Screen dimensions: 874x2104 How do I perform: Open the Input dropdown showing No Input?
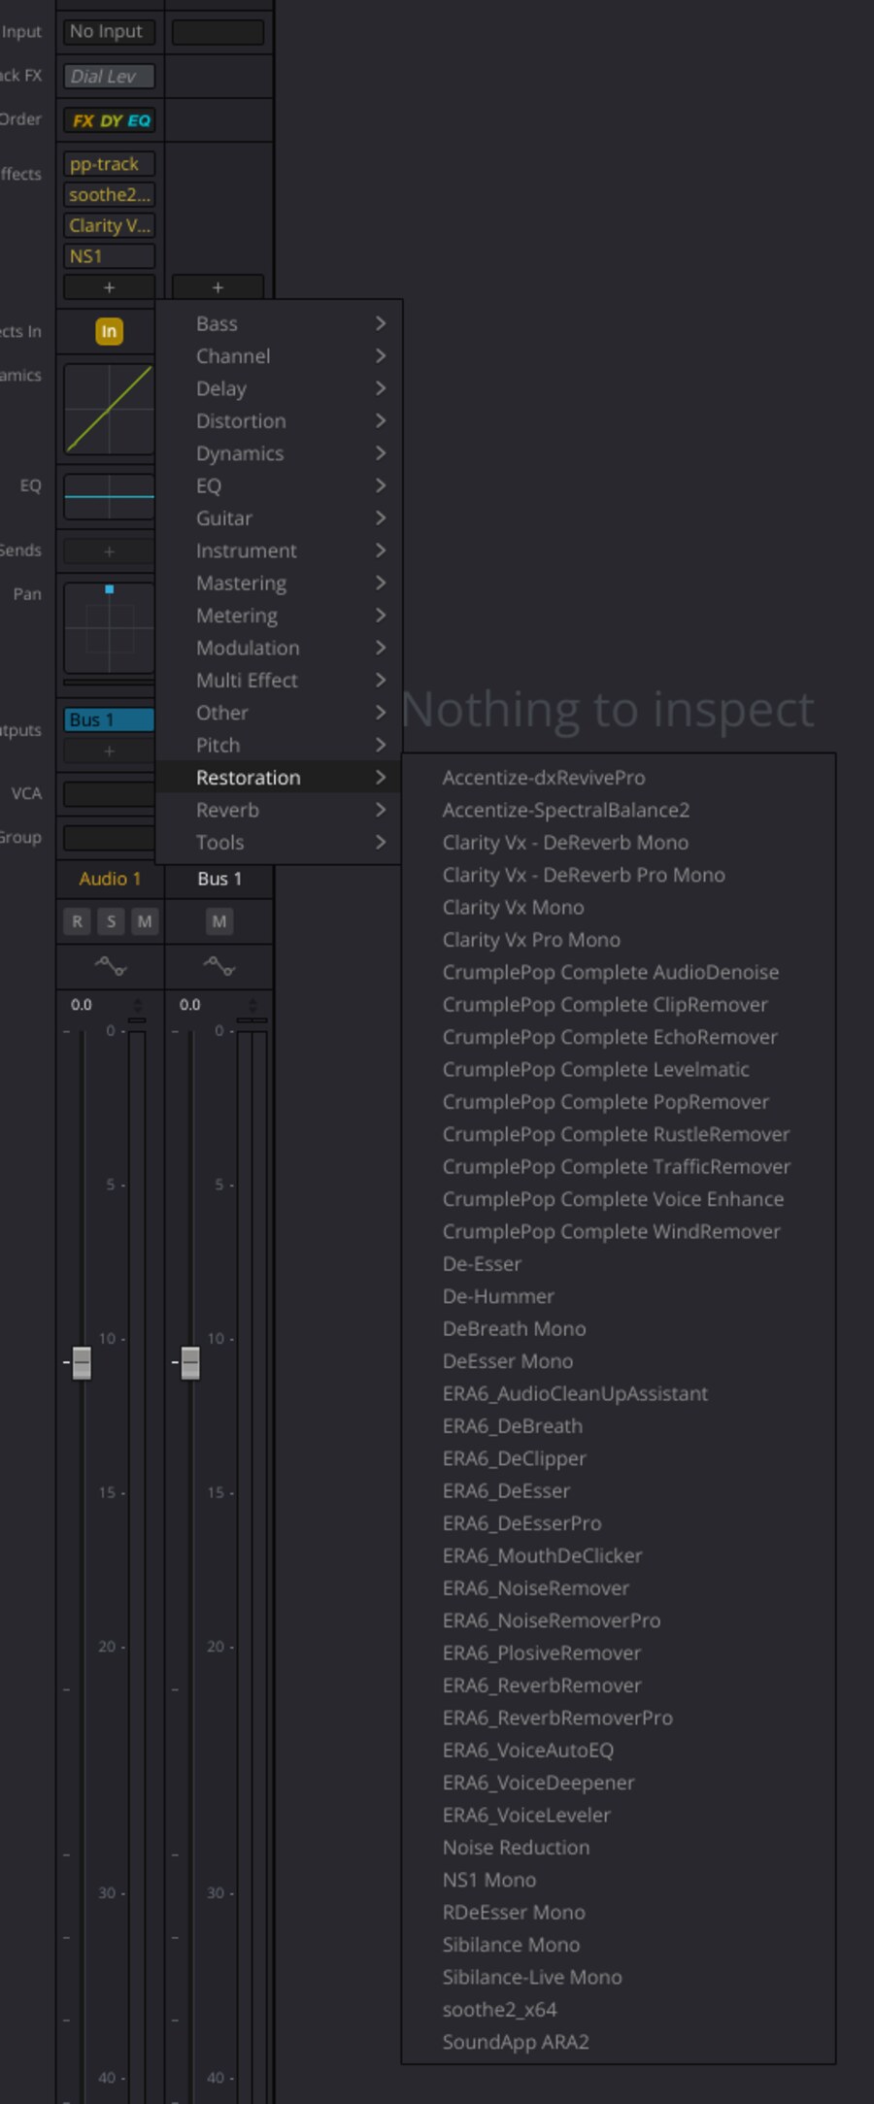click(x=109, y=31)
